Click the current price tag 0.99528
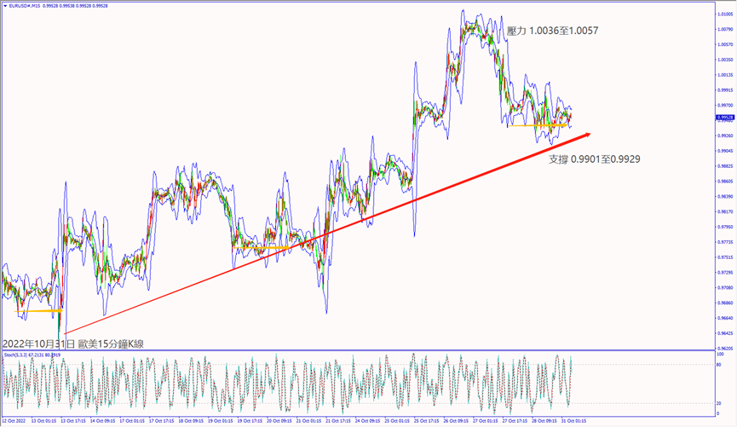Viewport: 737px width, 427px height. click(726, 117)
